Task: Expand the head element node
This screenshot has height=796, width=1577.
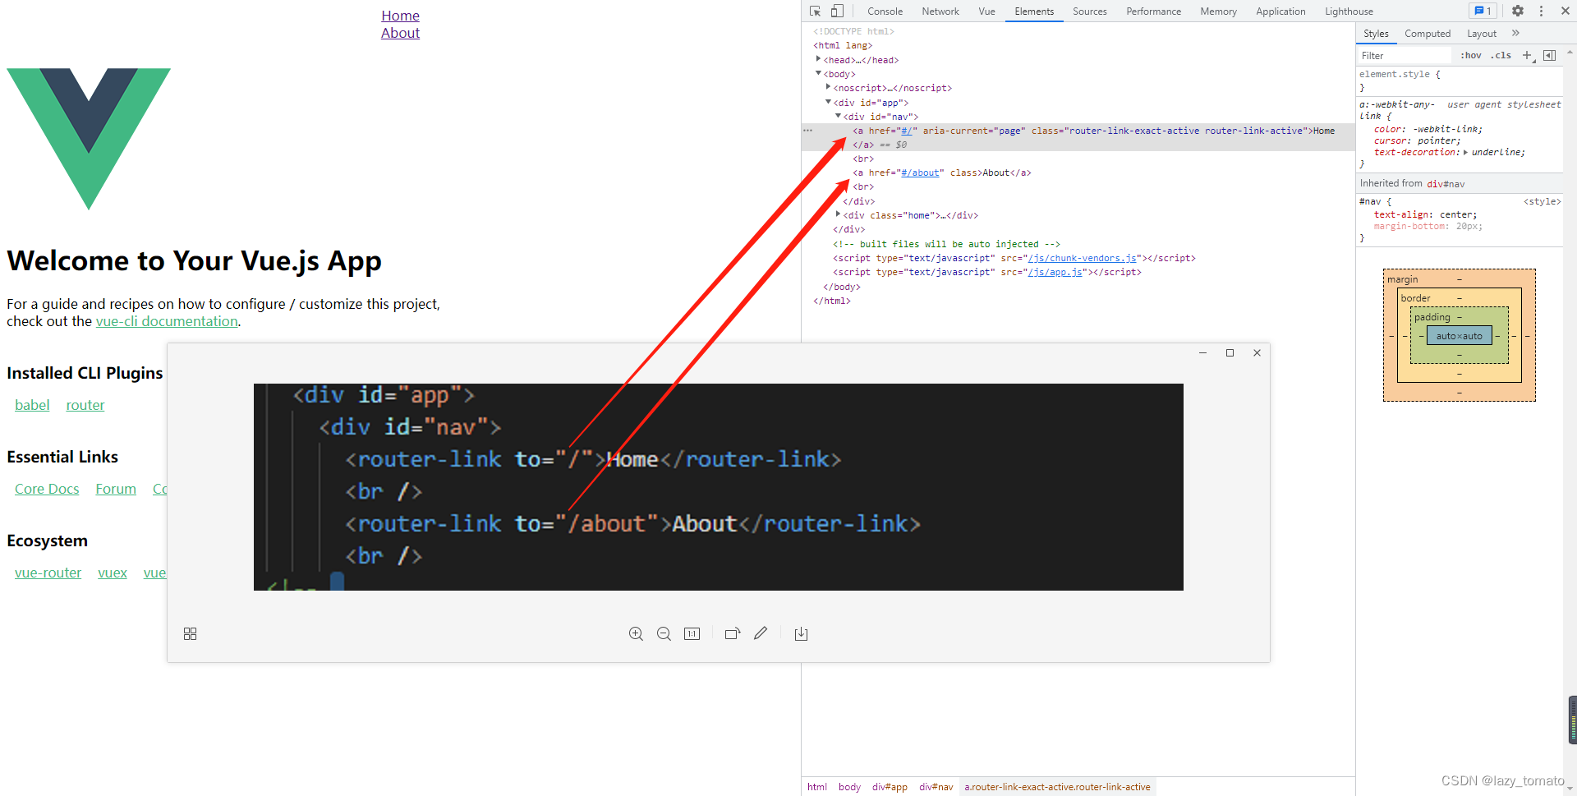Action: [818, 59]
